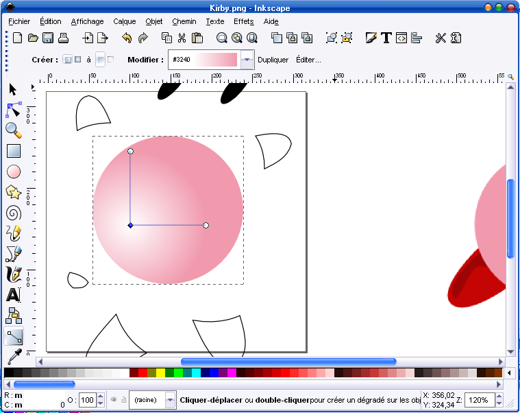This screenshot has width=520, height=413.
Task: Save the document with floppy icon
Action: click(x=48, y=38)
